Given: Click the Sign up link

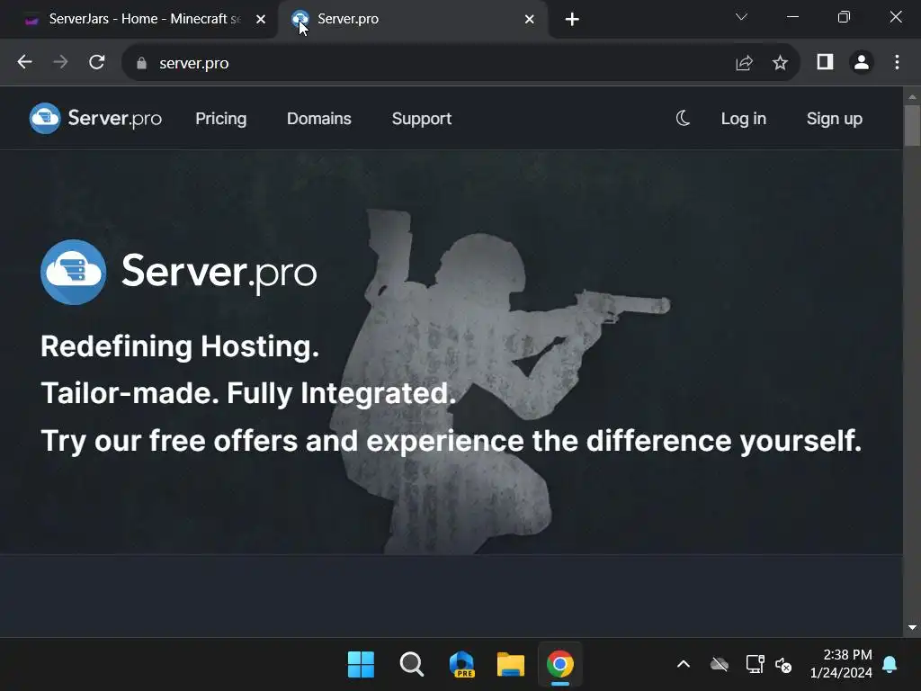Looking at the screenshot, I should [835, 119].
